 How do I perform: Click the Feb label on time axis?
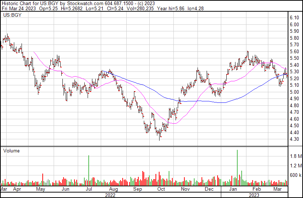click(x=257, y=190)
